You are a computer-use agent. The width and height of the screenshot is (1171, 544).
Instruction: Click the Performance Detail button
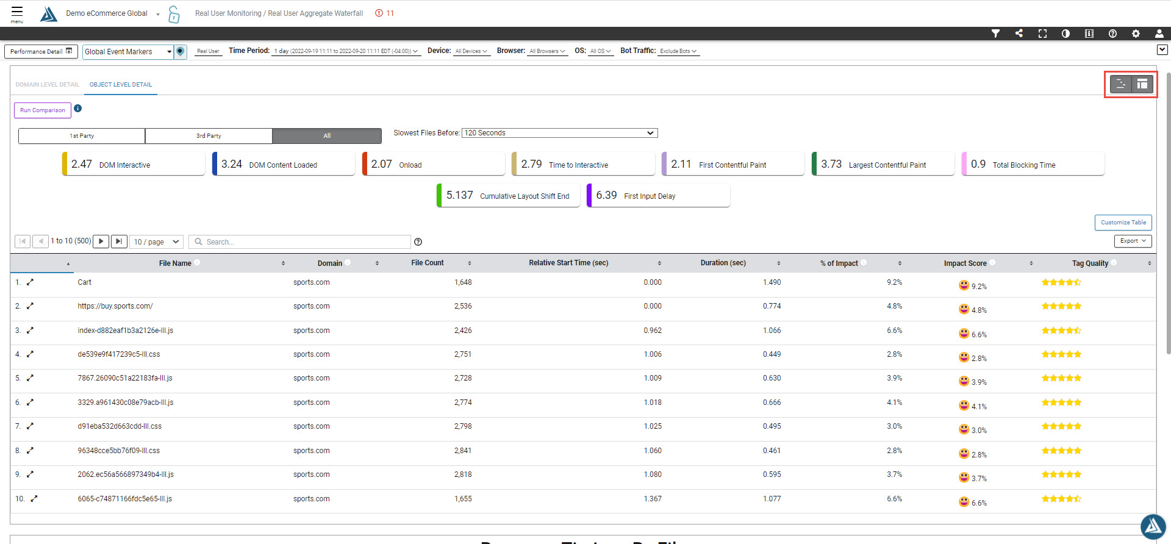pos(41,51)
